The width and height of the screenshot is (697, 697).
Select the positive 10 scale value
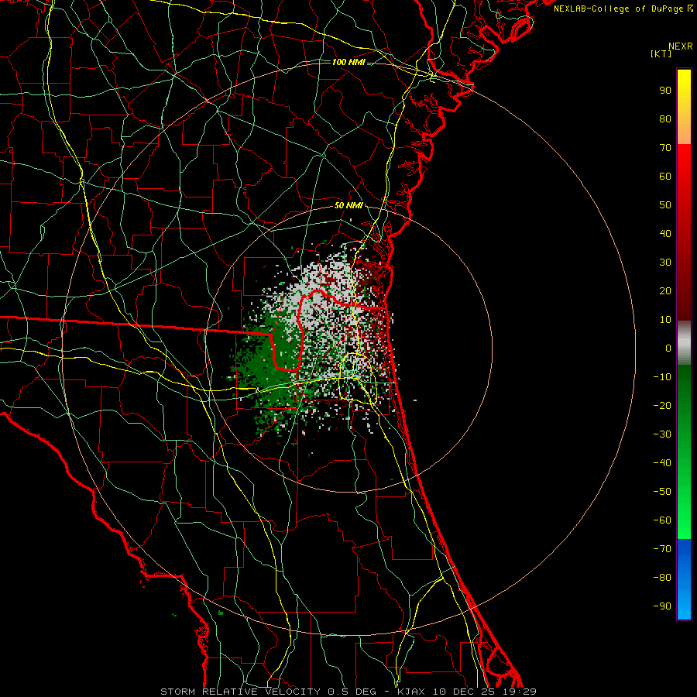(x=665, y=320)
